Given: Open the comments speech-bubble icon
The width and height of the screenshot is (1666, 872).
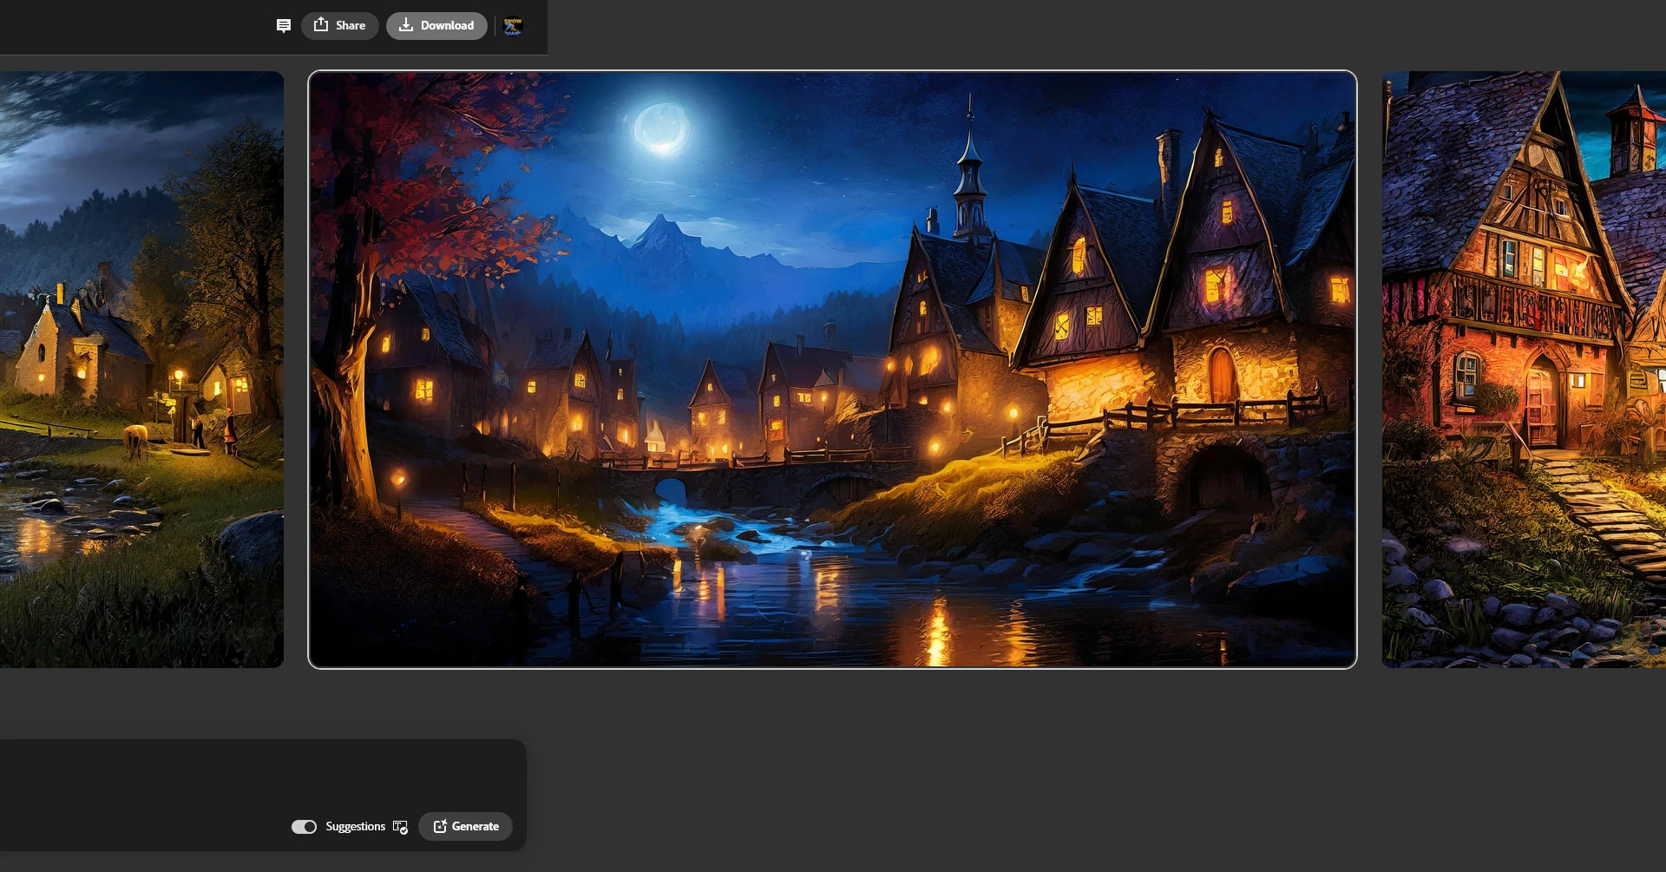Looking at the screenshot, I should point(284,26).
